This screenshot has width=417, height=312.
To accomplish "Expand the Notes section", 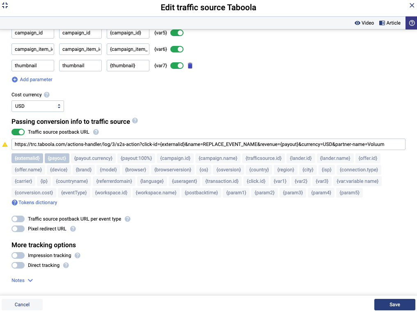I will pyautogui.click(x=22, y=280).
